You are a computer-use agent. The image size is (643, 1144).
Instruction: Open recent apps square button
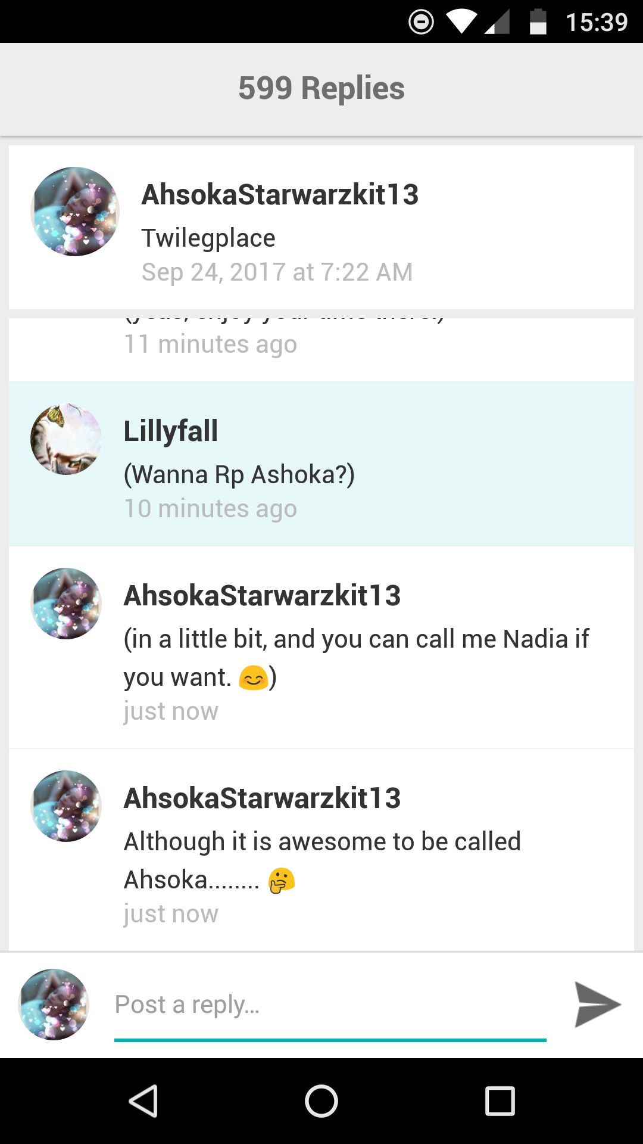[500, 1101]
